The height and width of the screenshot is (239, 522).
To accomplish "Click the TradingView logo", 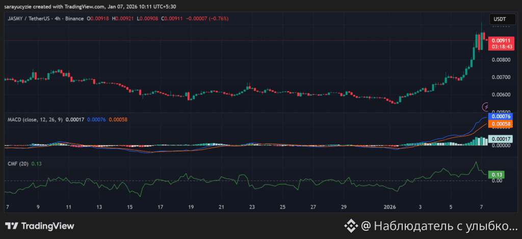I will click(x=40, y=226).
